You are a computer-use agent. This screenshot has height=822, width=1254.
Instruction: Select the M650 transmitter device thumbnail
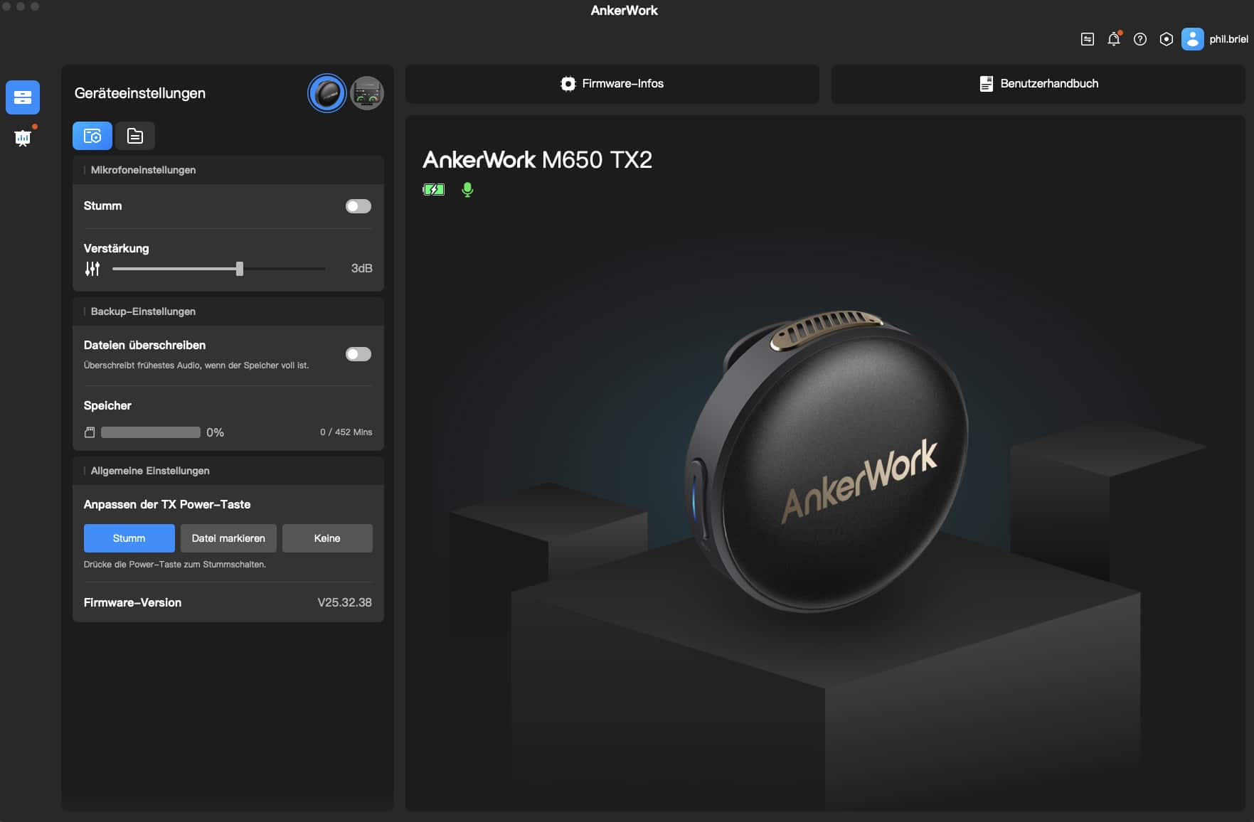tap(327, 93)
